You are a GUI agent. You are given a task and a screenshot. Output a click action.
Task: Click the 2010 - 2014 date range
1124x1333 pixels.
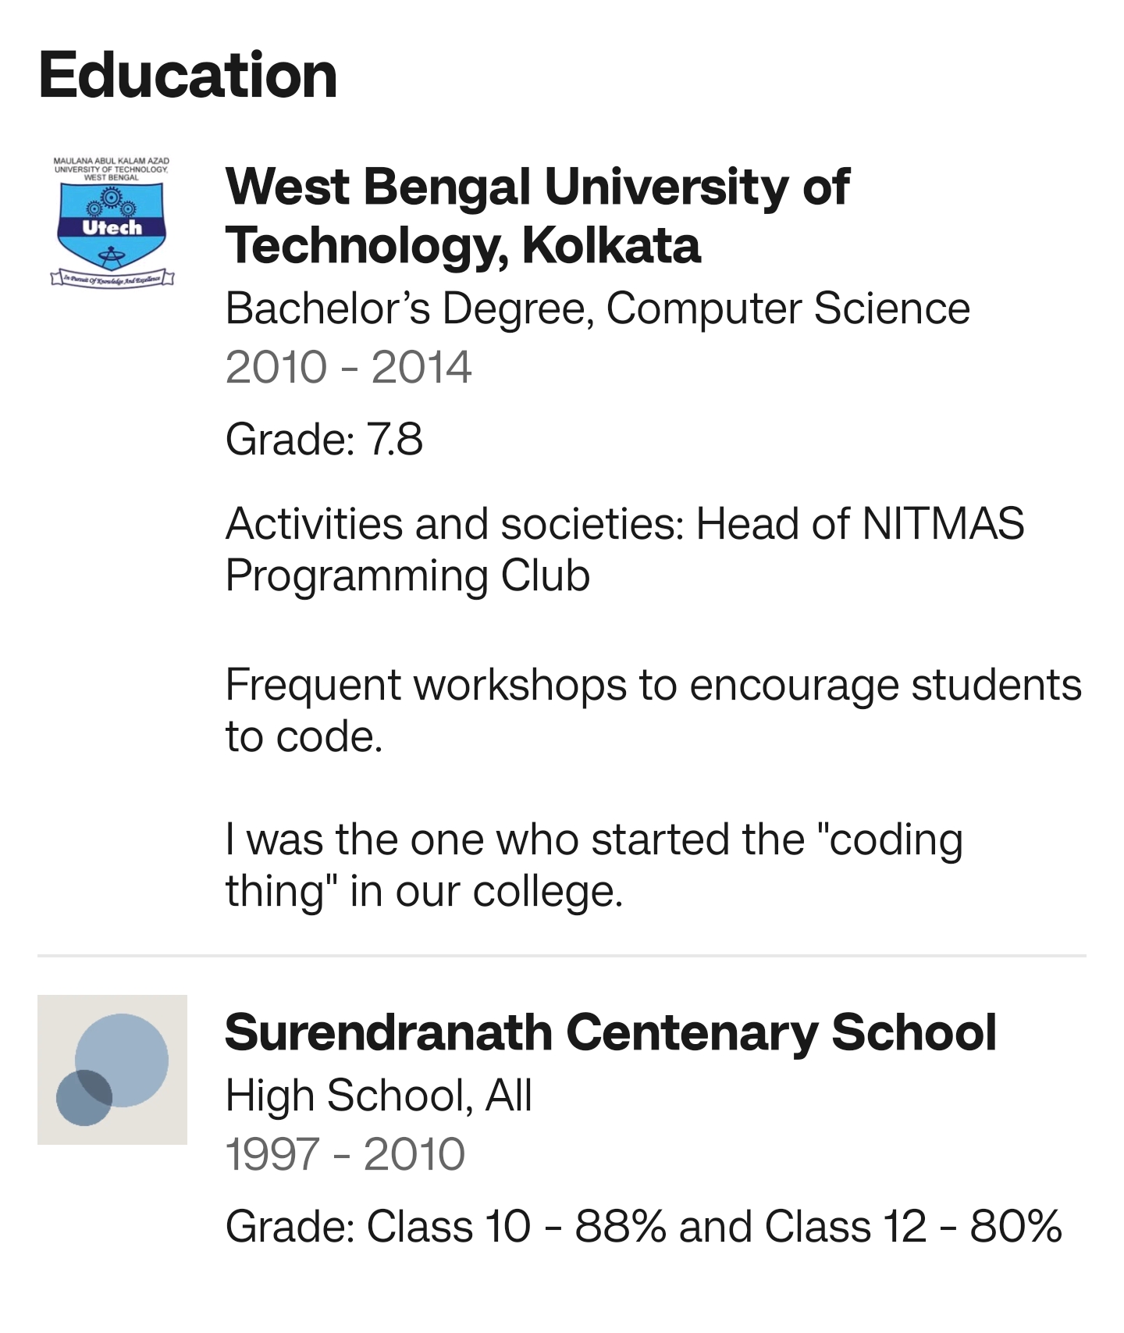pyautogui.click(x=348, y=367)
